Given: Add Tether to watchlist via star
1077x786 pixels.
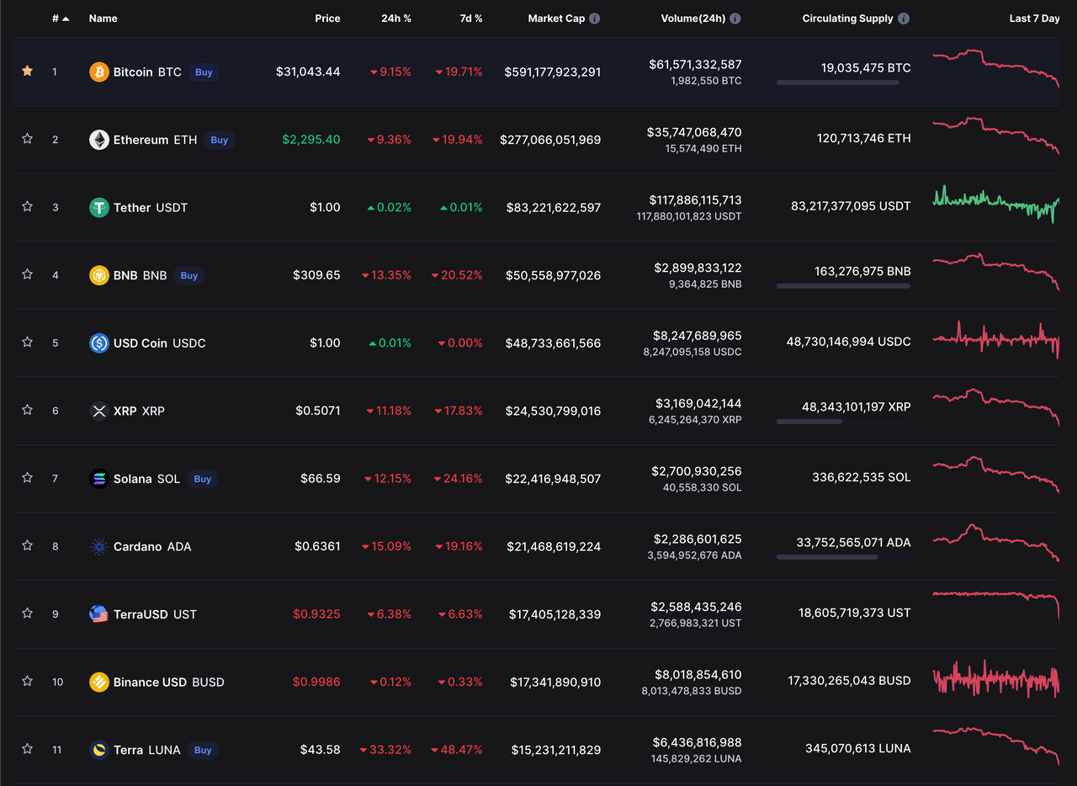Looking at the screenshot, I should tap(27, 206).
